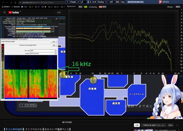Open the H bookmark folder
183x131 pixels.
(63, 7)
